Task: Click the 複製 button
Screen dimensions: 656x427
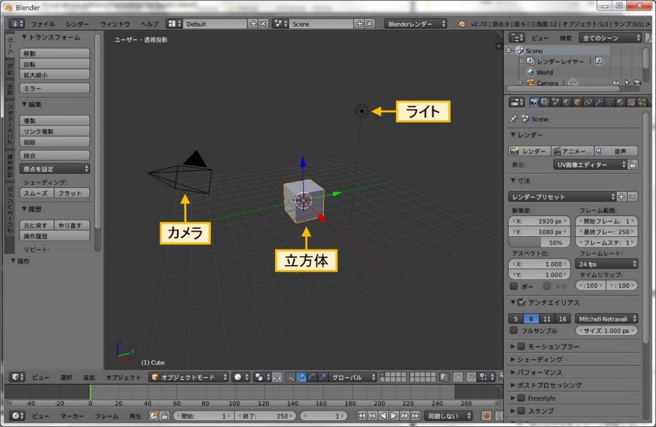Action: [54, 121]
